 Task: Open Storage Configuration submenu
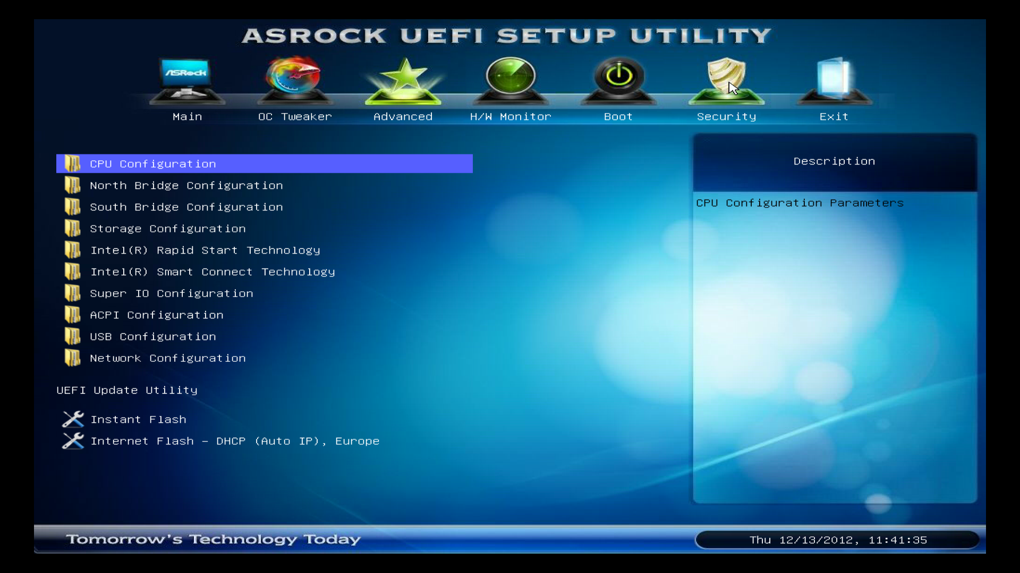167,229
